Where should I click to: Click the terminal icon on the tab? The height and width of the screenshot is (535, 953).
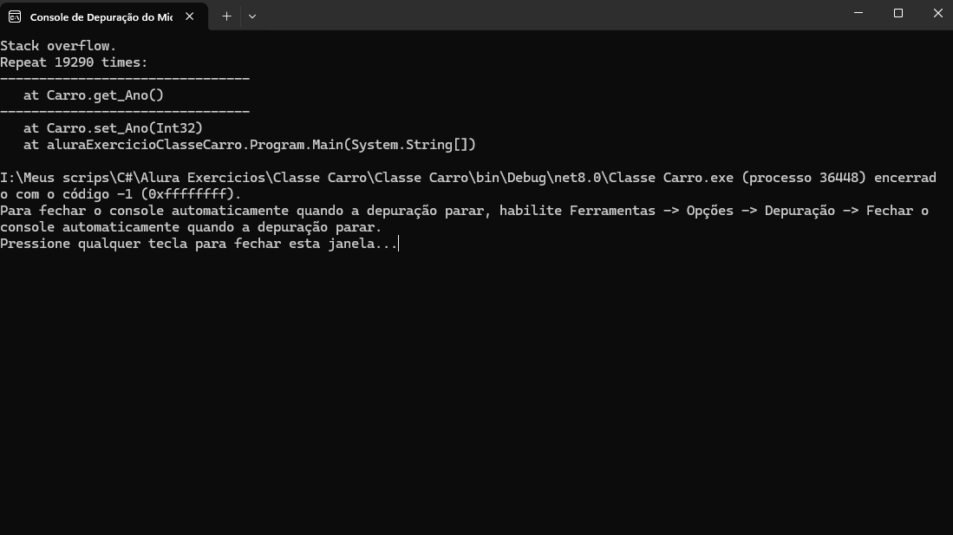click(x=15, y=16)
